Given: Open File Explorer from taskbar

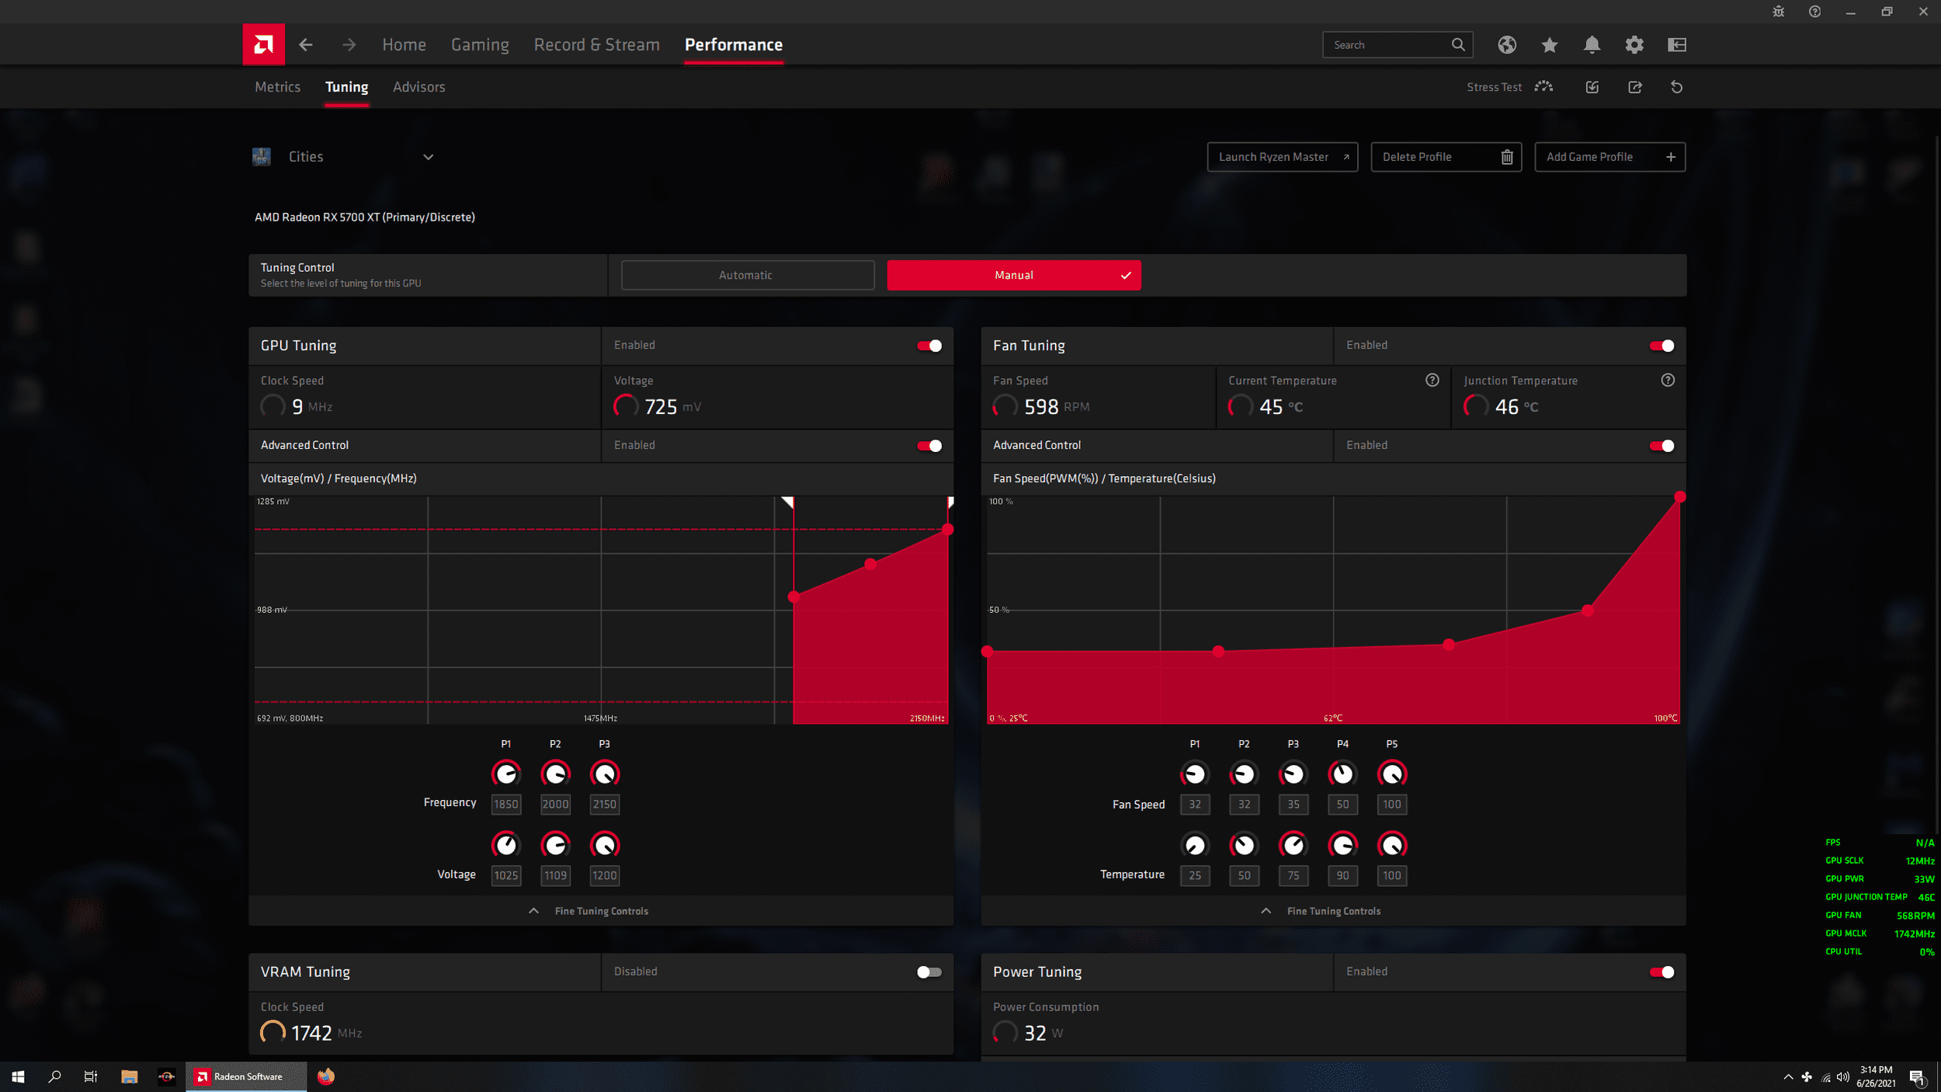Looking at the screenshot, I should 129,1076.
